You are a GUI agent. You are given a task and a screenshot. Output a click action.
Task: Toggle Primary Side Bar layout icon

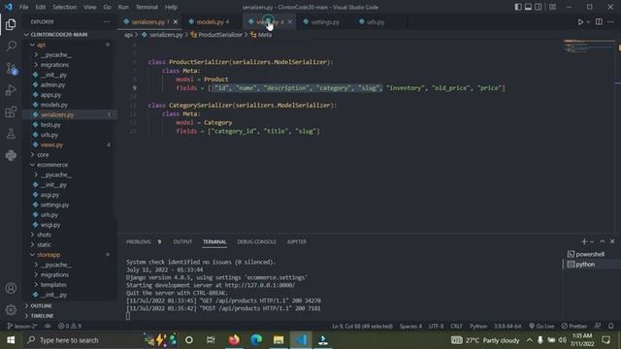coord(518,7)
